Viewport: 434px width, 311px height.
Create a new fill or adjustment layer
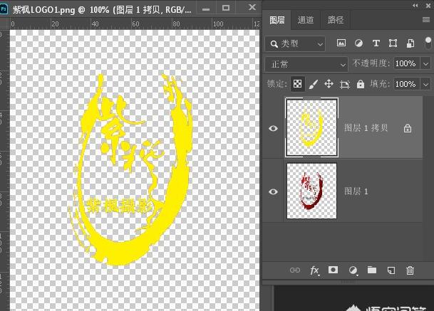(352, 270)
